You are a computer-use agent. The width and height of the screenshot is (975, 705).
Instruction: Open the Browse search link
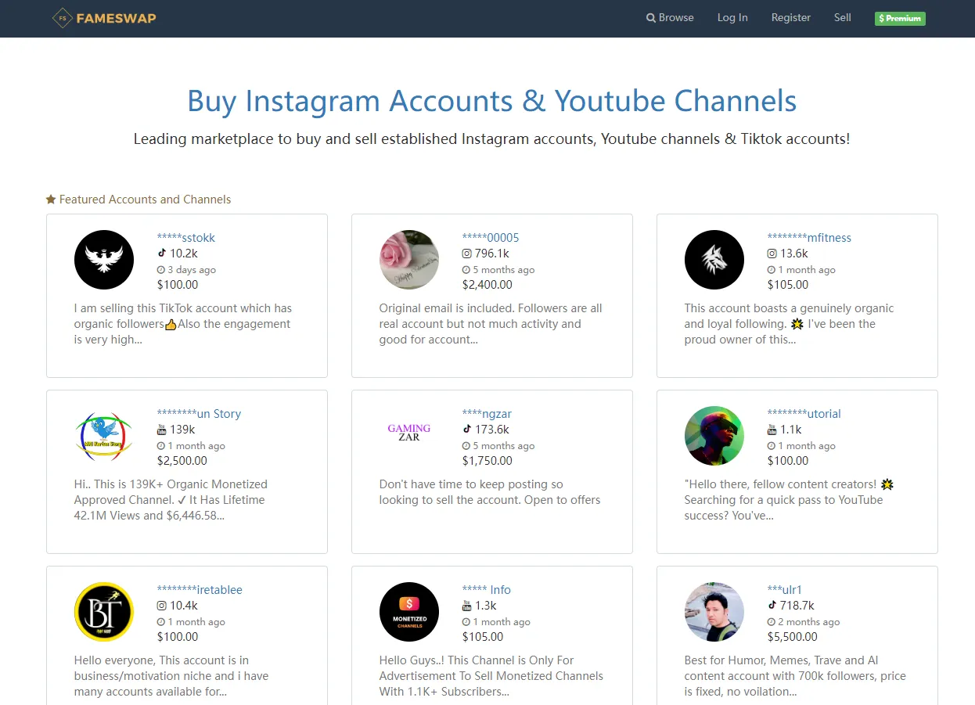670,17
